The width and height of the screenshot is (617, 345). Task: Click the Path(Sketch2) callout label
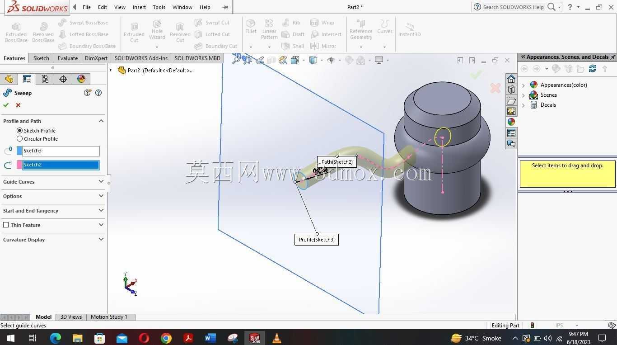(x=337, y=162)
